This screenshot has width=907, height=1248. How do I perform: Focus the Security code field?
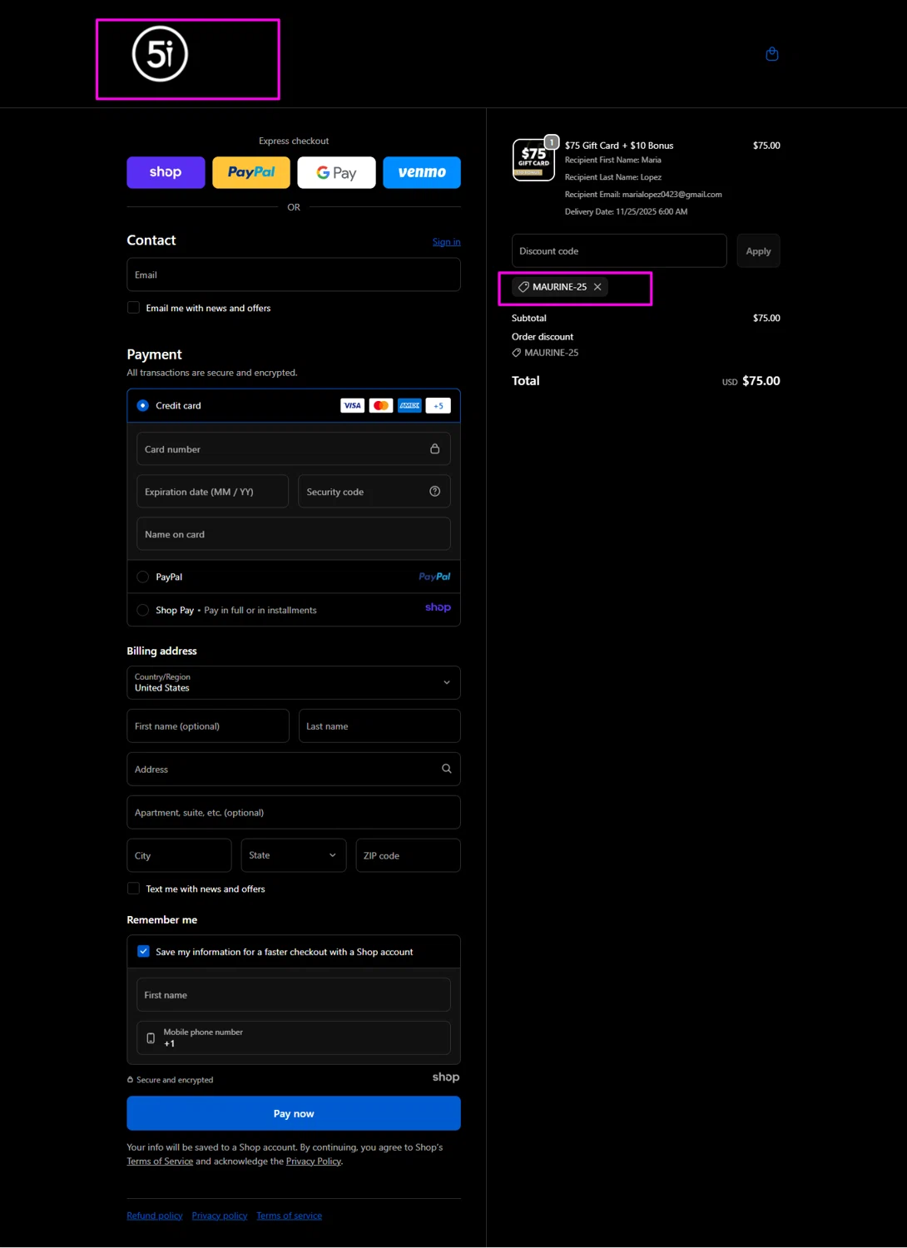point(374,492)
